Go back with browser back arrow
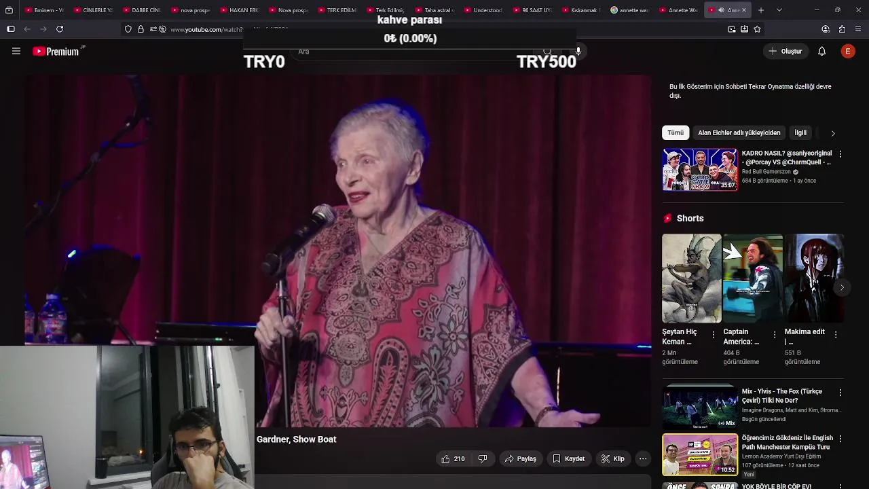This screenshot has height=489, width=869. click(27, 29)
